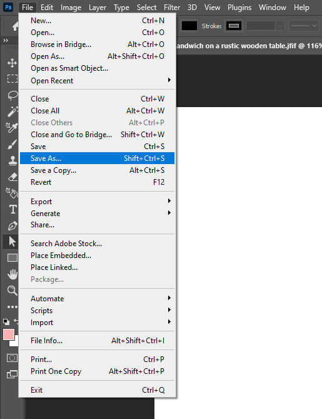Select the Zoom tool
This screenshot has height=419, width=322.
(13, 291)
